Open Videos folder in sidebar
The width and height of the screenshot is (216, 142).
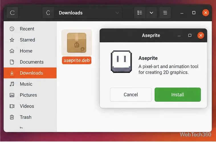(x=30, y=106)
